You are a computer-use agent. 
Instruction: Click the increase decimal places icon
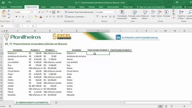(x=110, y=17)
